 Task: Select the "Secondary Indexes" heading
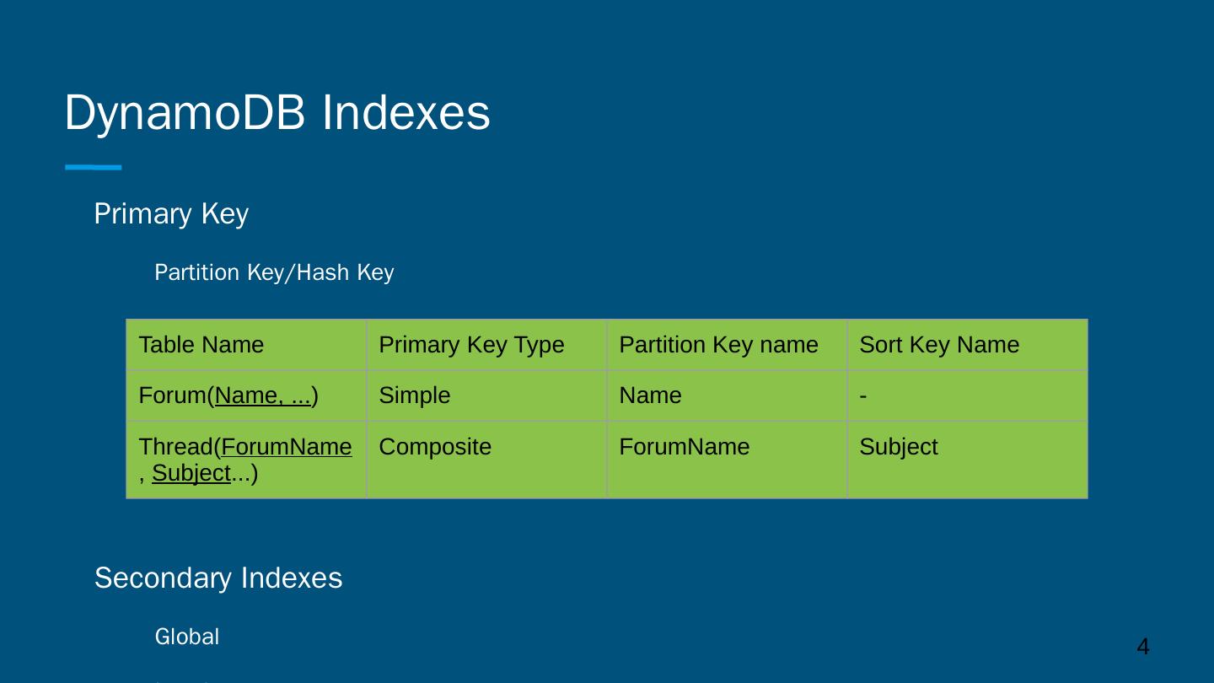click(218, 578)
